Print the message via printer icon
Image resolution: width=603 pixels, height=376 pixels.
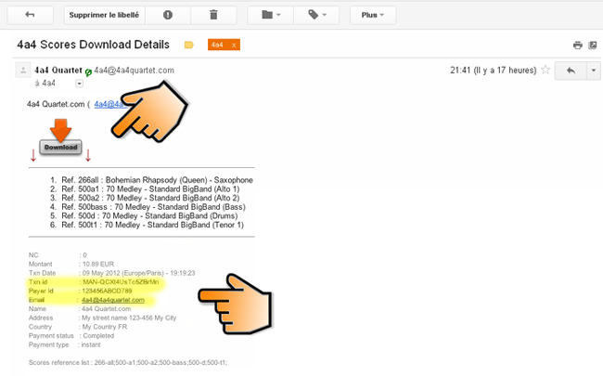pyautogui.click(x=578, y=45)
